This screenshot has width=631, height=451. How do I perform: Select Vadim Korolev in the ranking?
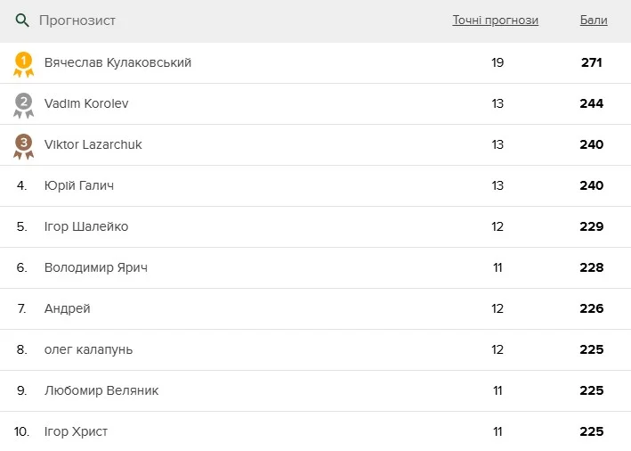[86, 103]
